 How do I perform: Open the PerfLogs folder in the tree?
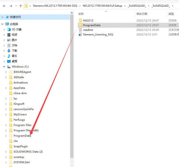19,120
